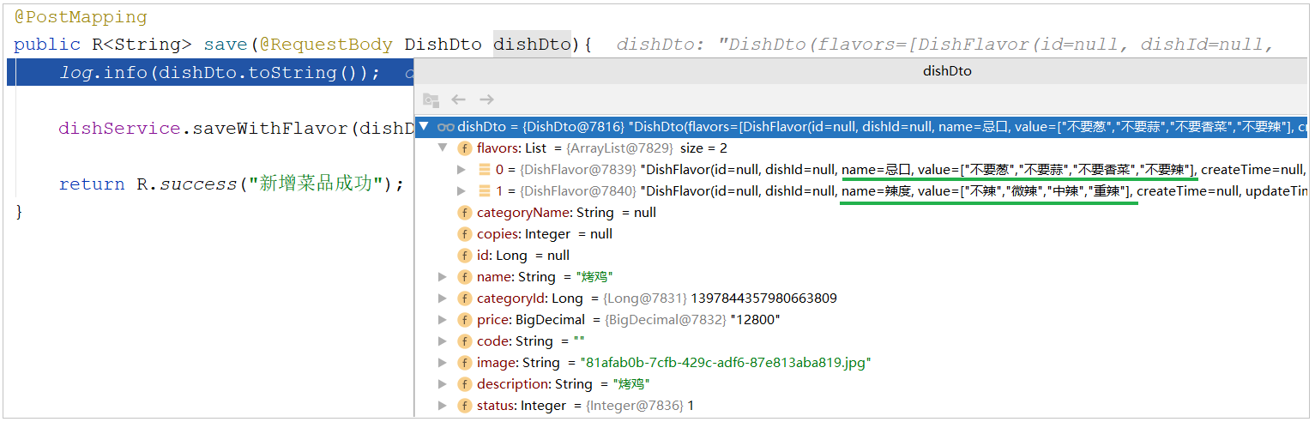
Task: Click the field icon next to flavors
Action: point(465,148)
